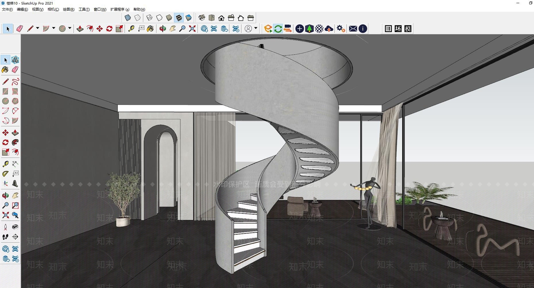Choose the Walk footprints tool
Image resolution: width=534 pixels, height=288 pixels.
tap(5, 237)
